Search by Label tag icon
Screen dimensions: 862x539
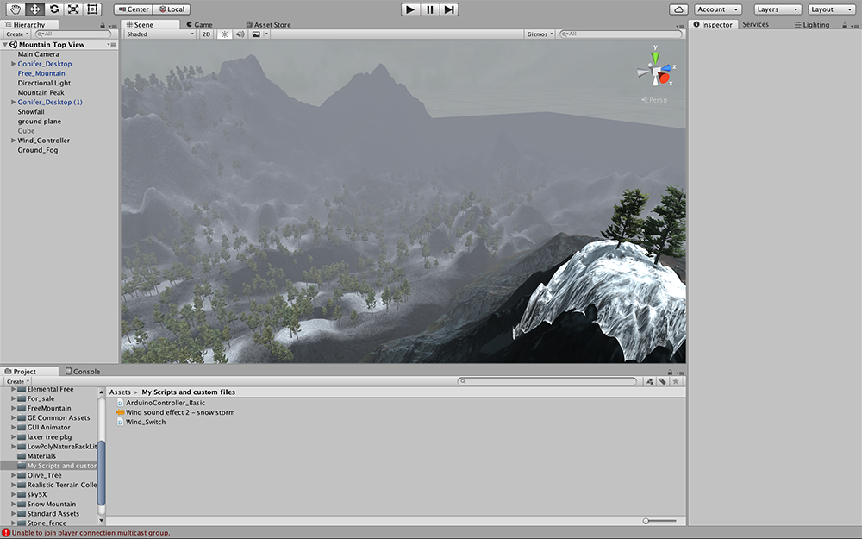tap(663, 381)
